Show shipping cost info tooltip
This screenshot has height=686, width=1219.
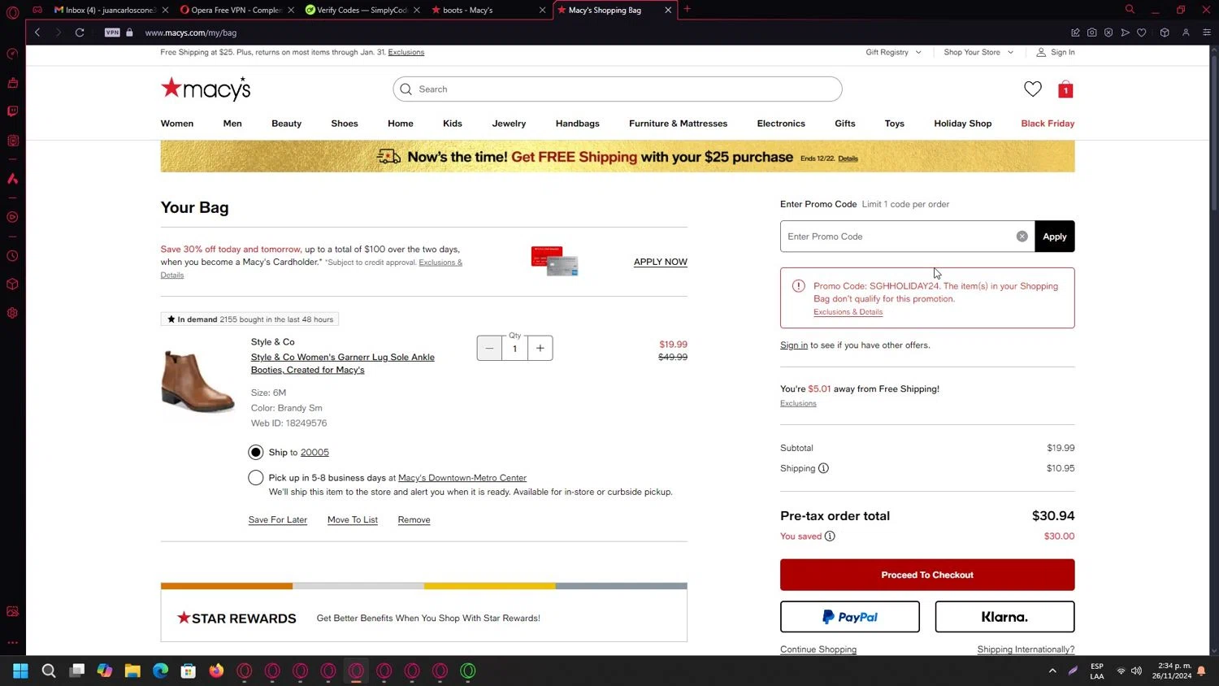point(823,468)
